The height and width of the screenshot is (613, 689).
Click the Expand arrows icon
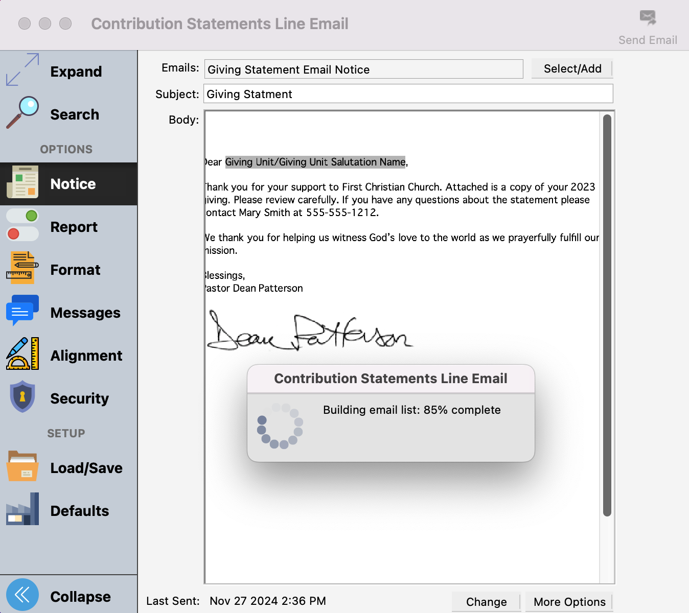(22, 70)
